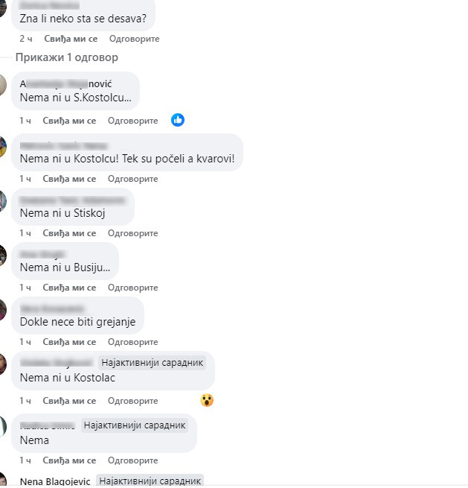Like the 'Nema ni u Busiju...' comment
Viewport: 468px width, 488px height.
(69, 288)
